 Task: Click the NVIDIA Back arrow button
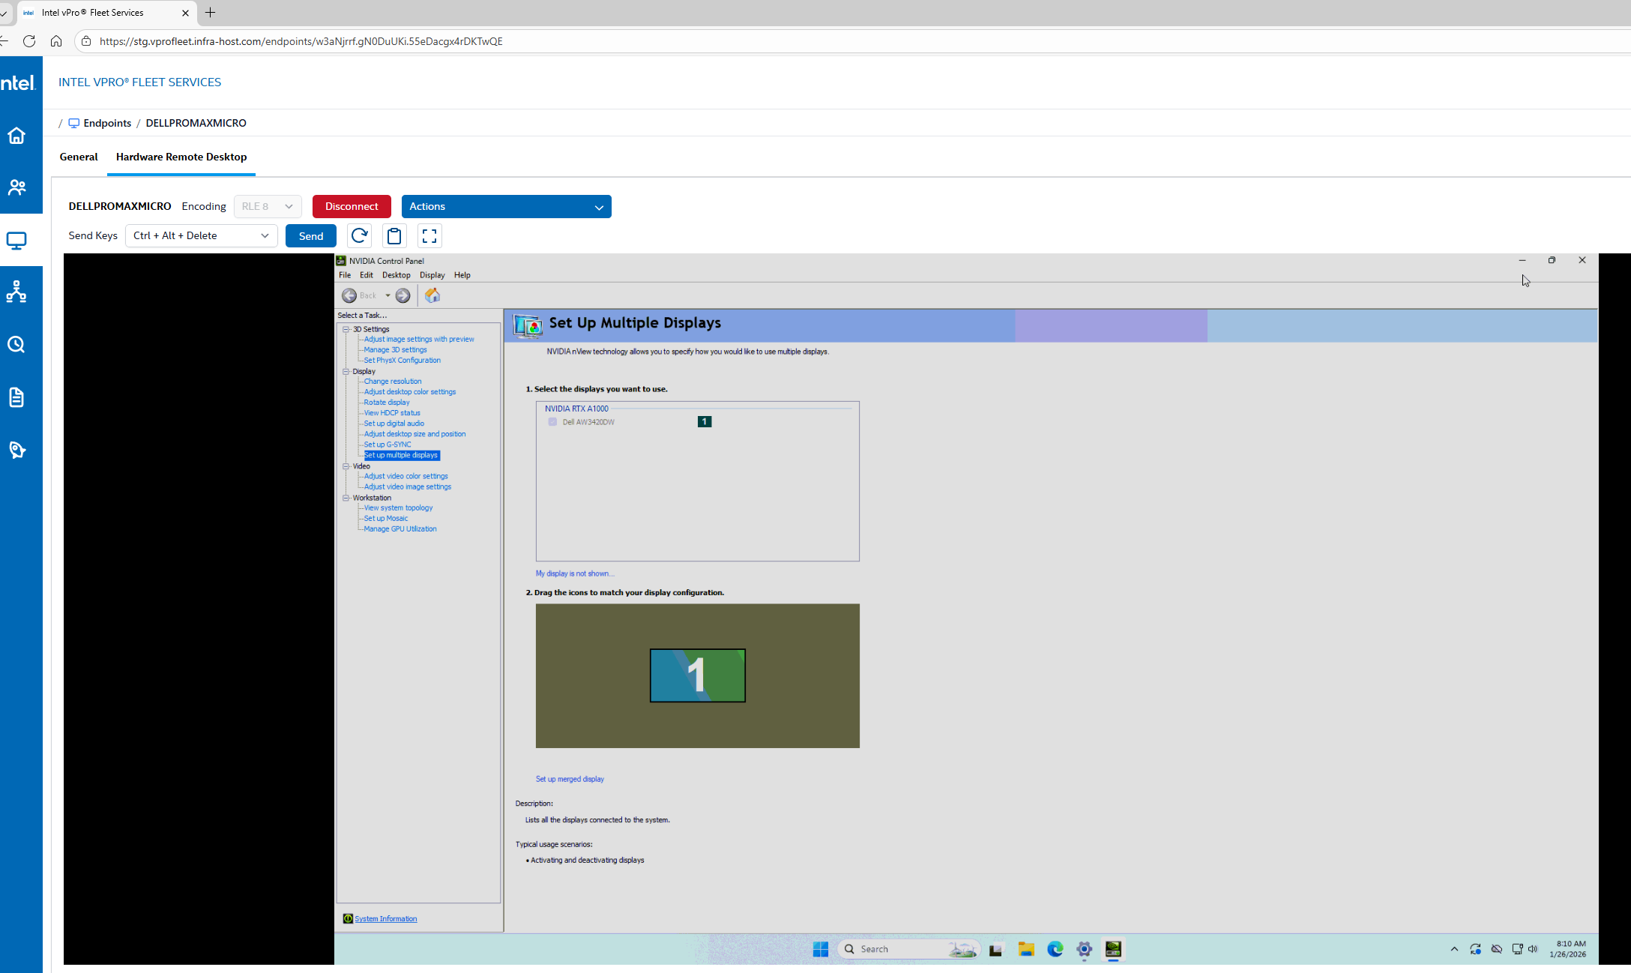coord(349,295)
